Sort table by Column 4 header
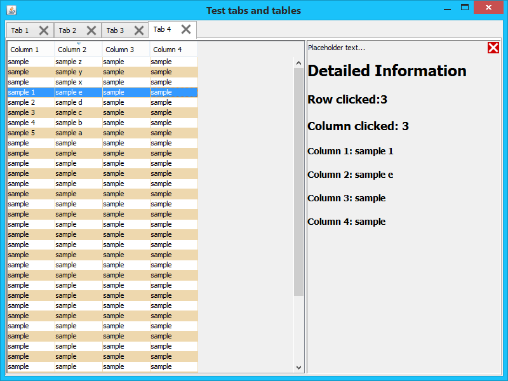 click(x=173, y=50)
